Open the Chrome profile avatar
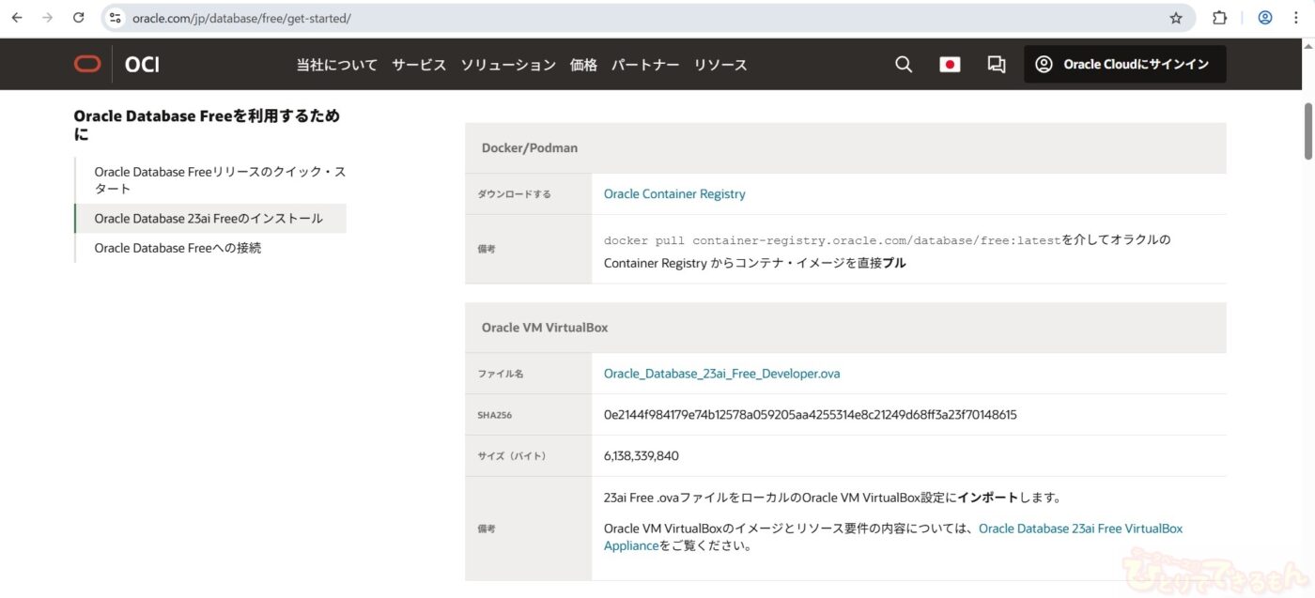This screenshot has height=598, width=1315. pyautogui.click(x=1265, y=18)
